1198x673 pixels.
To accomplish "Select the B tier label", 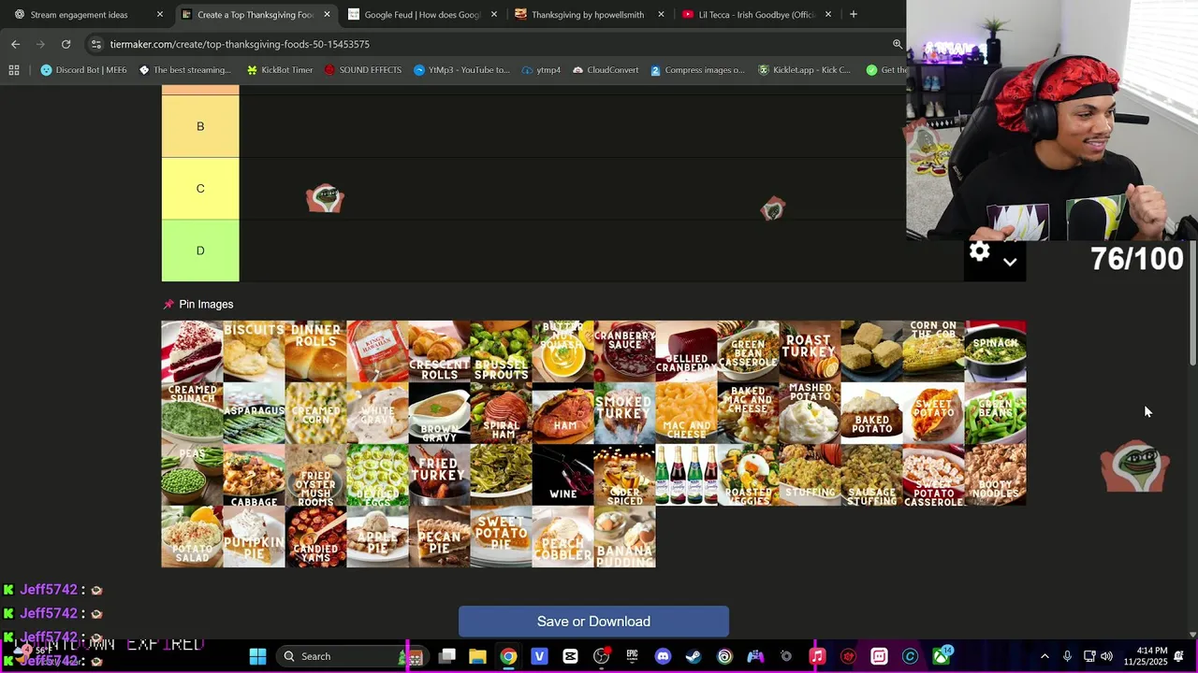I will (200, 126).
